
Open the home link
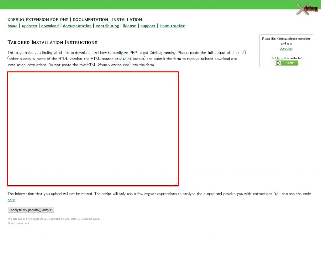pos(13,26)
